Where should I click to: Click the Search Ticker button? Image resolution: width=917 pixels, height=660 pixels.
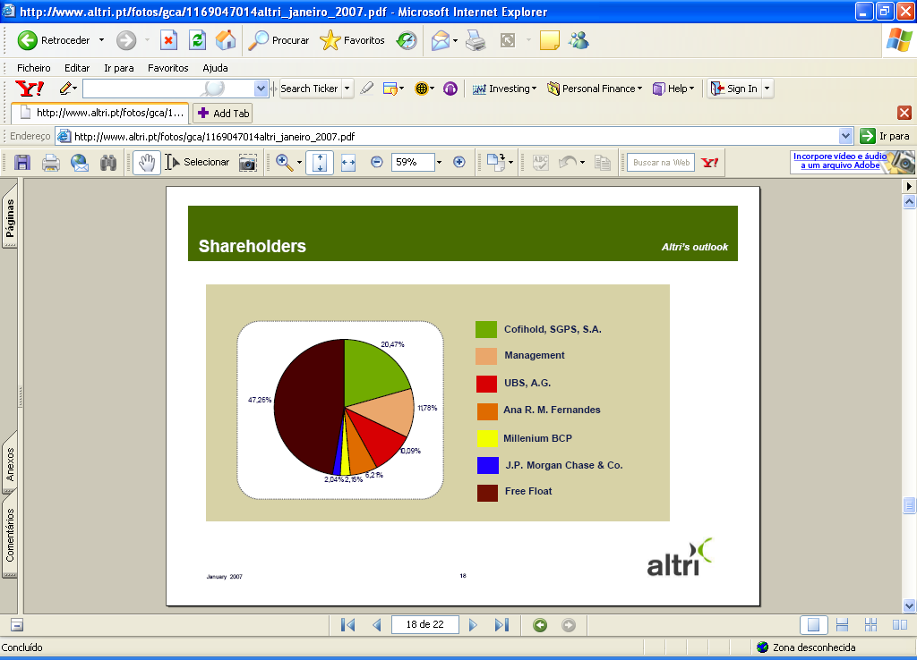coord(309,89)
